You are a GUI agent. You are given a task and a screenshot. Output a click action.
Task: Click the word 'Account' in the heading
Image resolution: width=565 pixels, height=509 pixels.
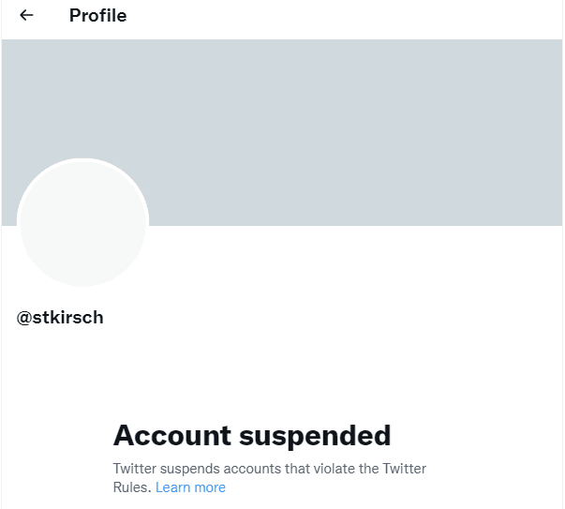tap(172, 436)
